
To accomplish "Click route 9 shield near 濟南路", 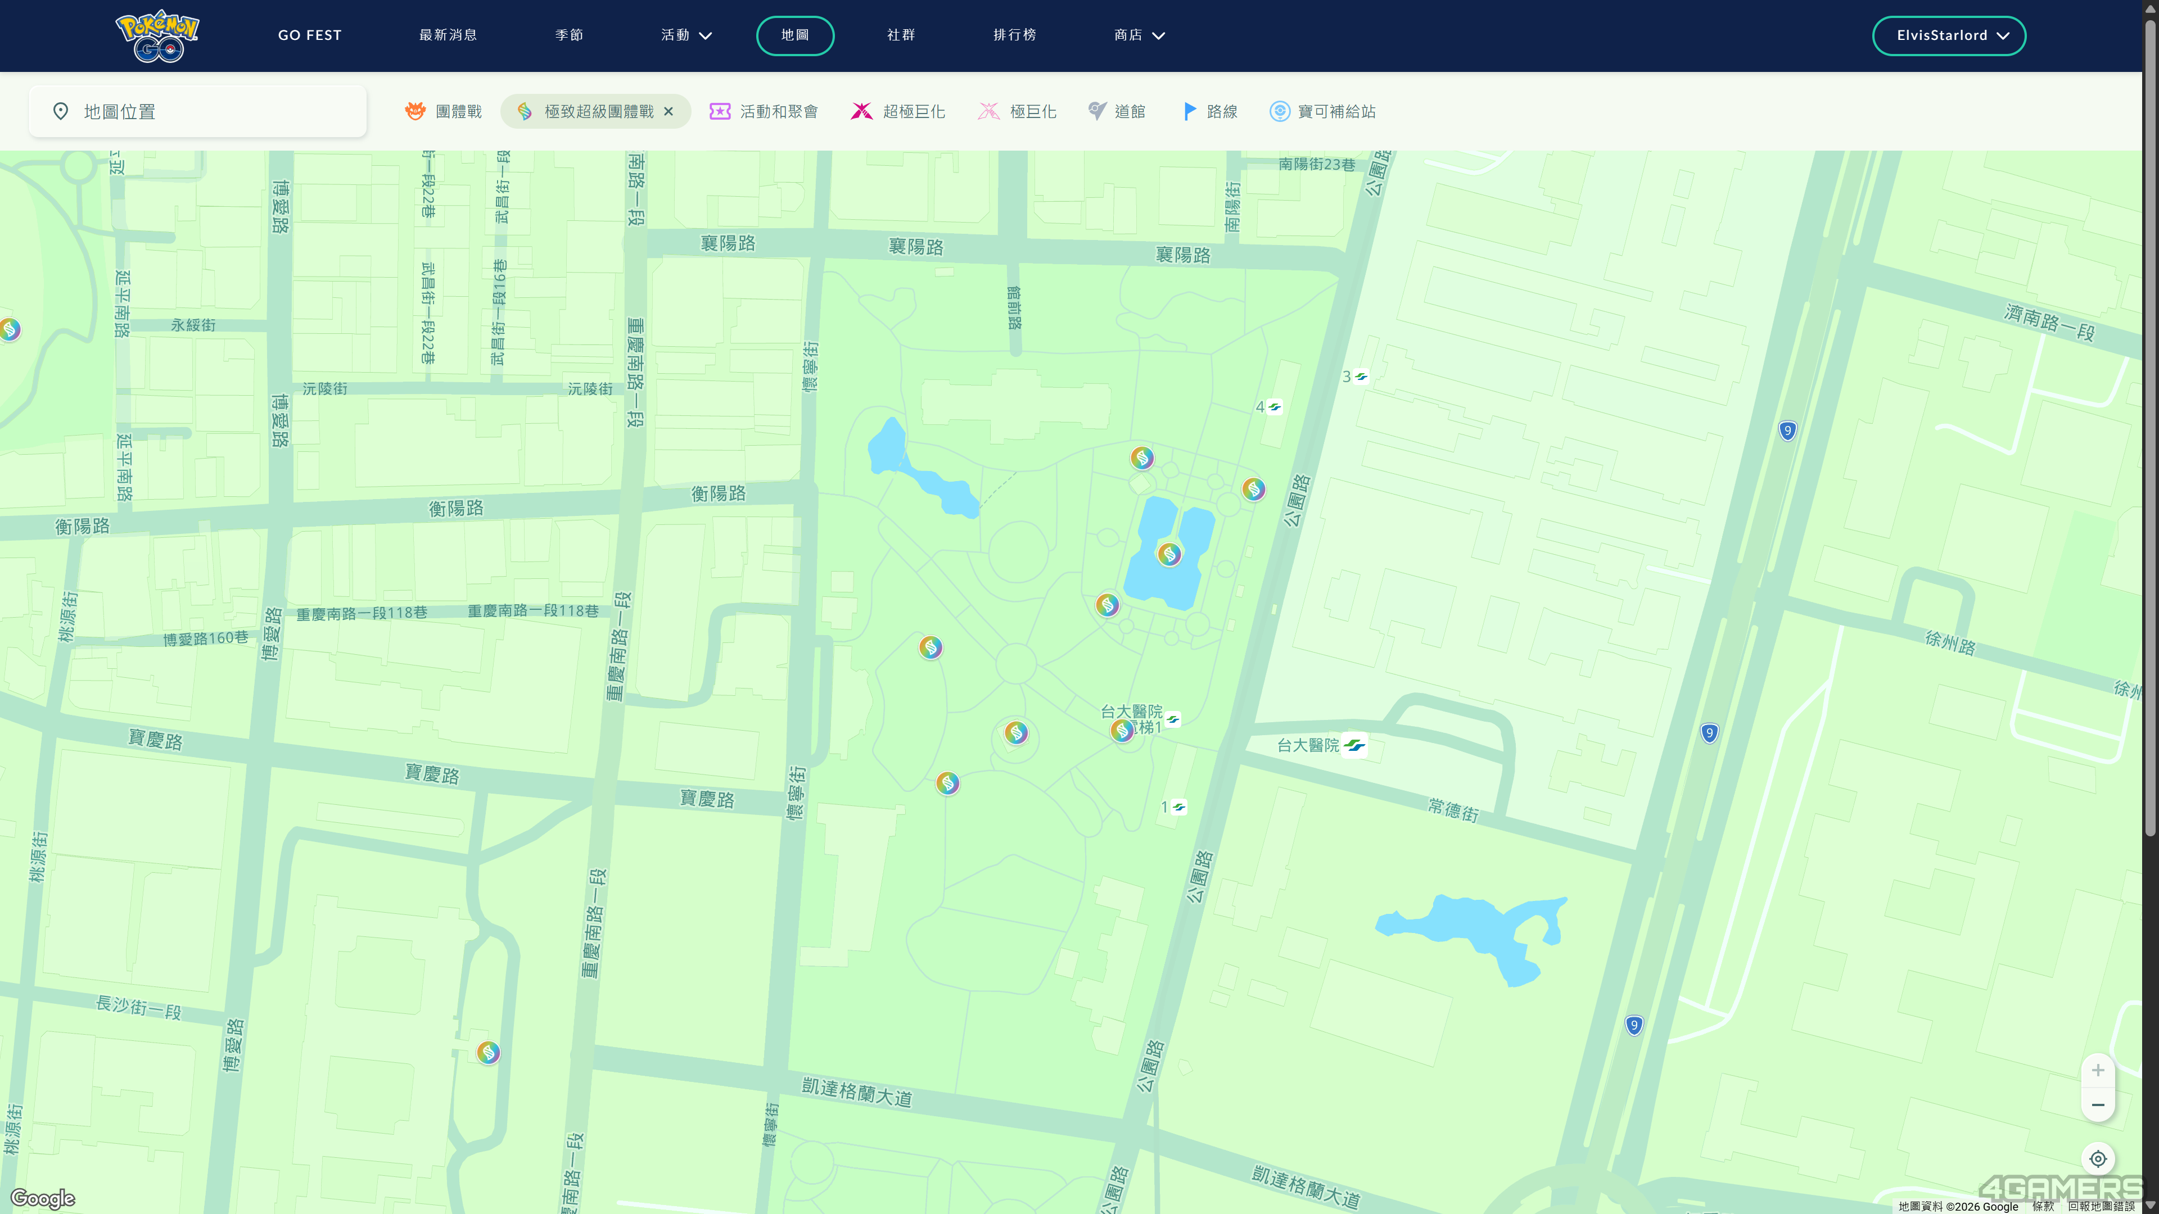I will [x=1787, y=431].
